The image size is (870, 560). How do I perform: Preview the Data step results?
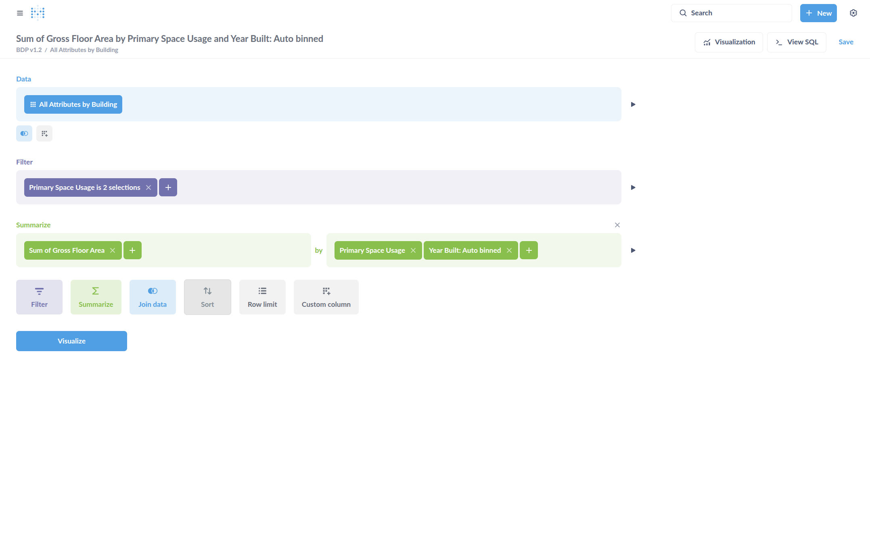[x=633, y=104]
